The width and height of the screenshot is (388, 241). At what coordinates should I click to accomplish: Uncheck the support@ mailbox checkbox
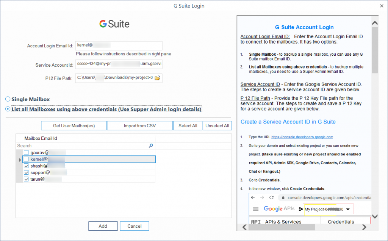(26, 173)
